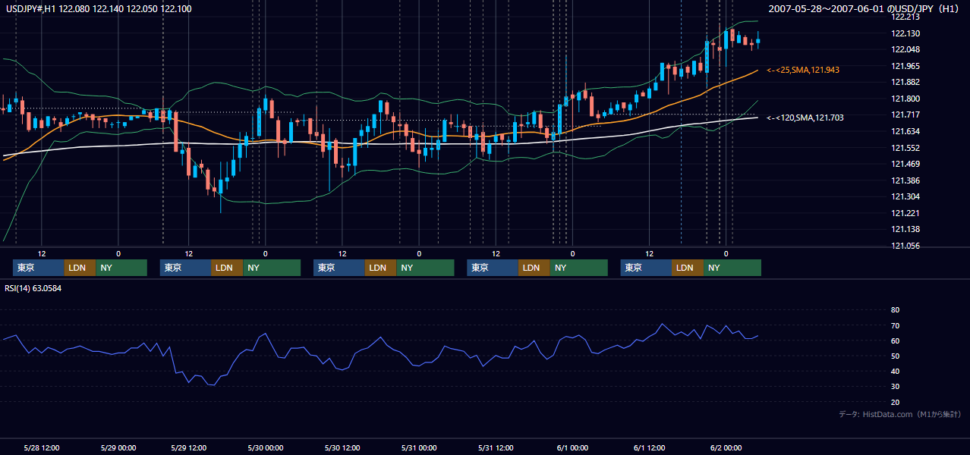970x455 pixels.
Task: Click the leftmost LDN session block
Action: (80, 268)
